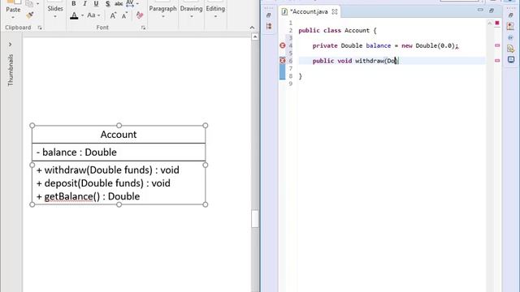
Task: Click the restore icon in left Eclipse trim
Action: (269, 15)
